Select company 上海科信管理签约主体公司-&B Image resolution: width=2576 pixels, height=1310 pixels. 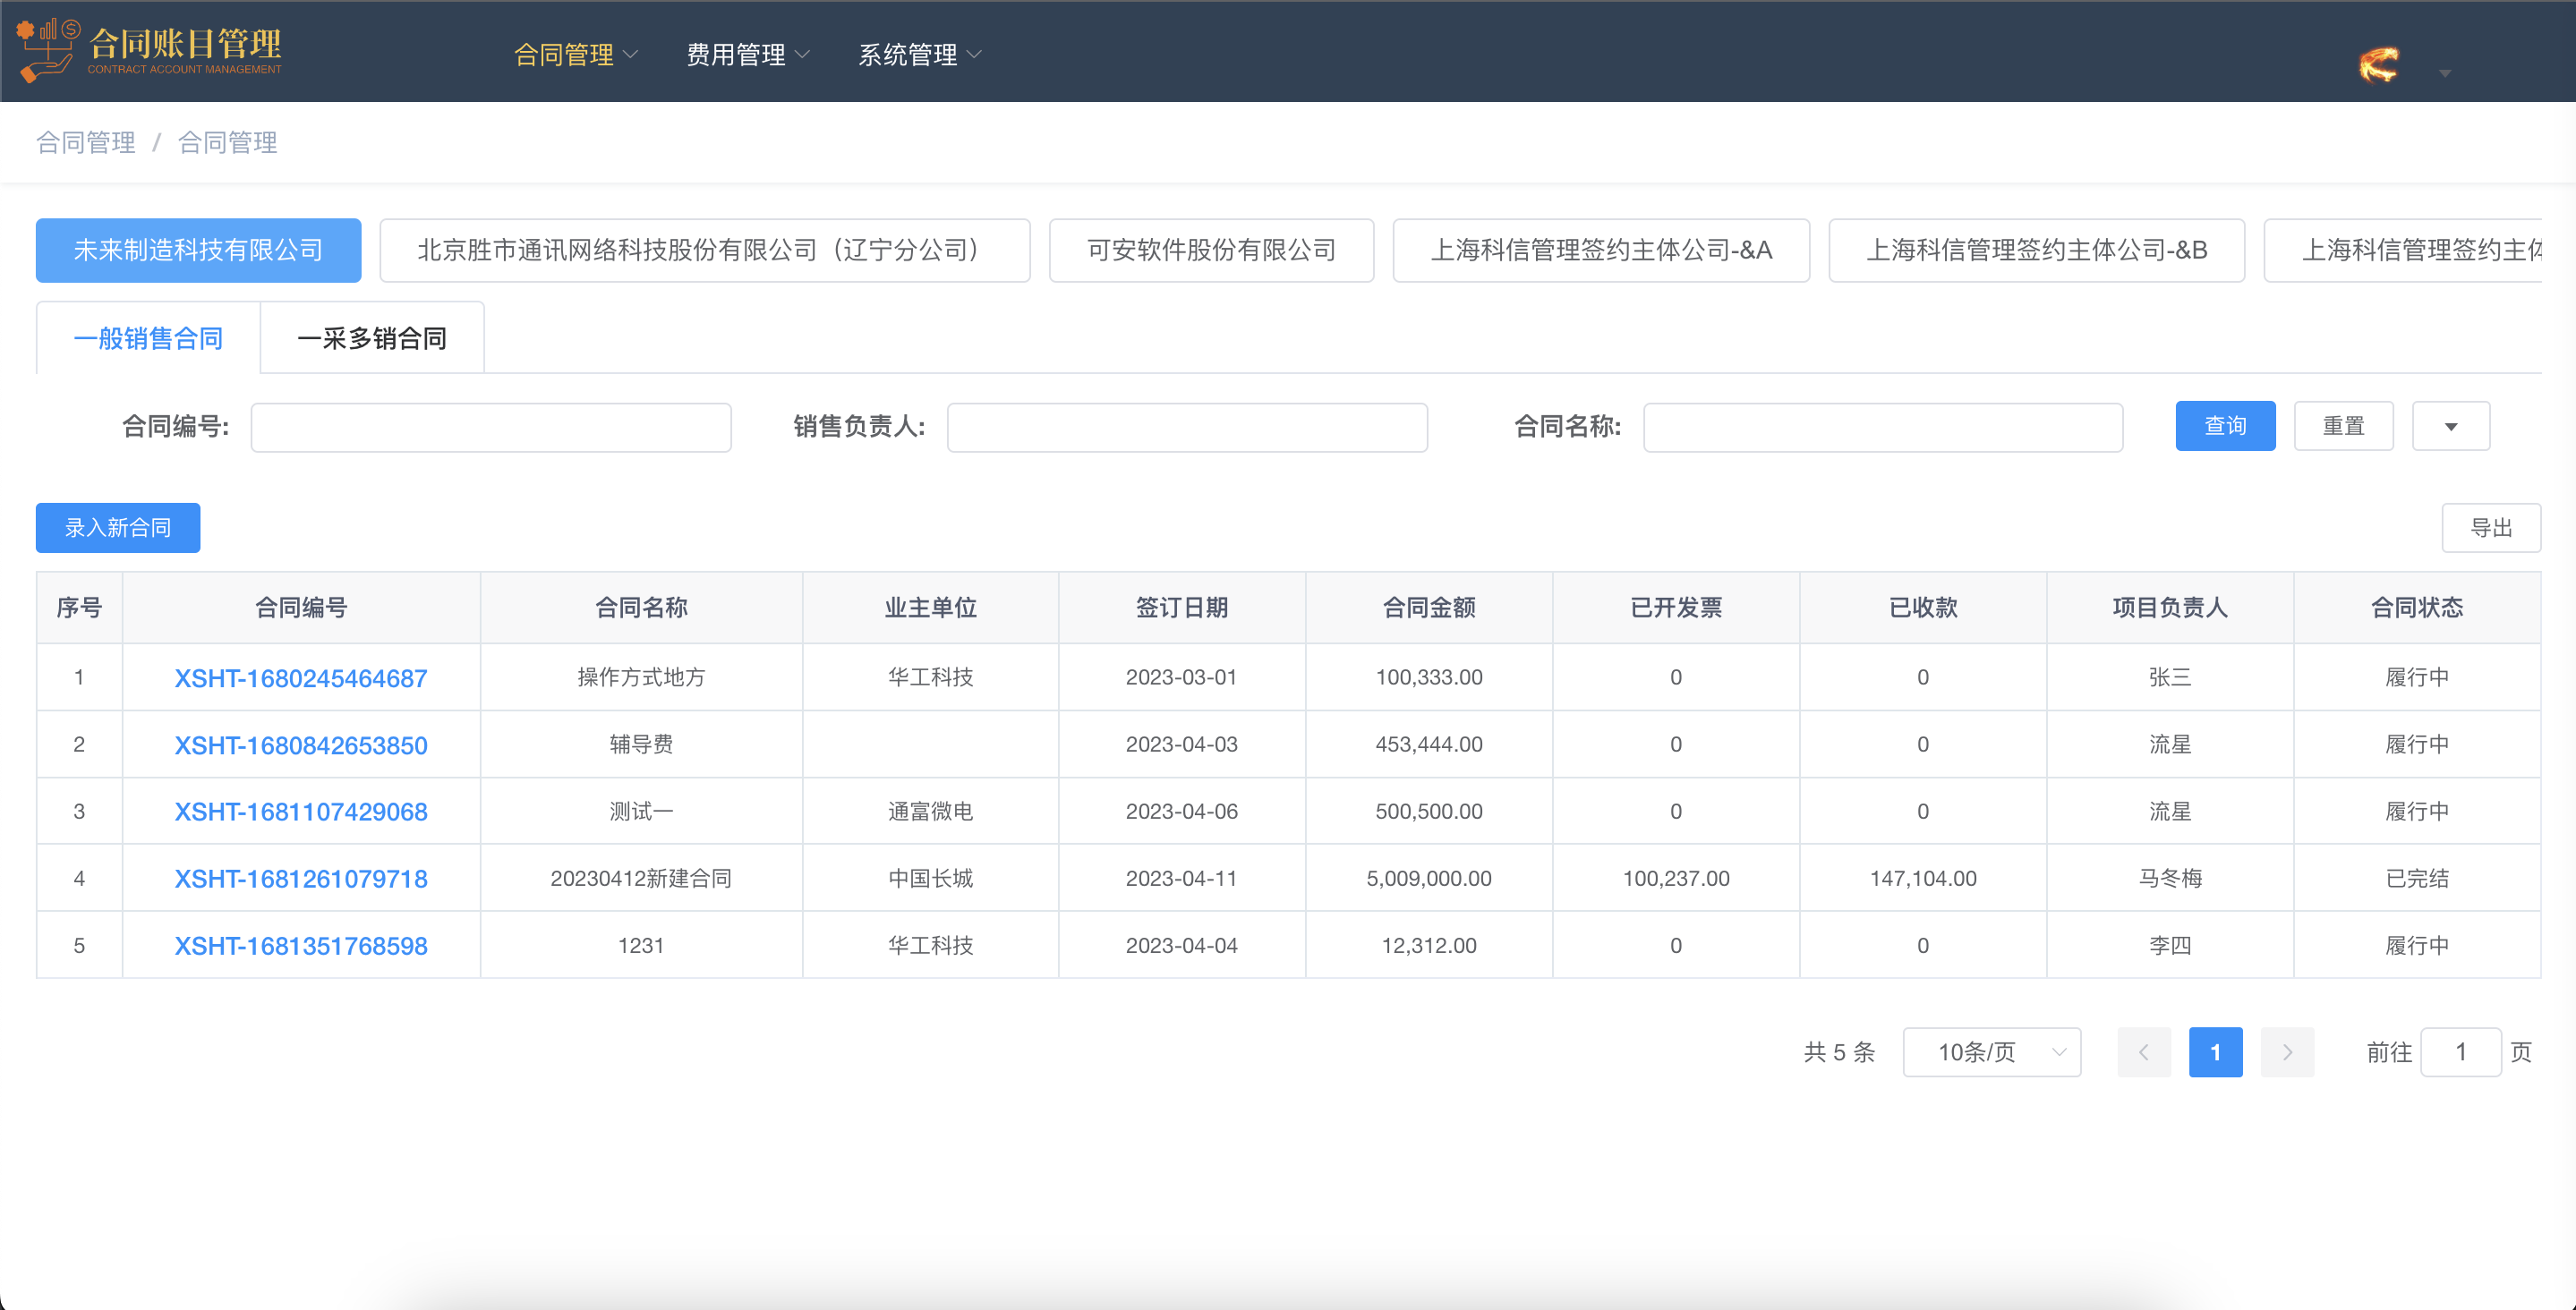[2036, 250]
